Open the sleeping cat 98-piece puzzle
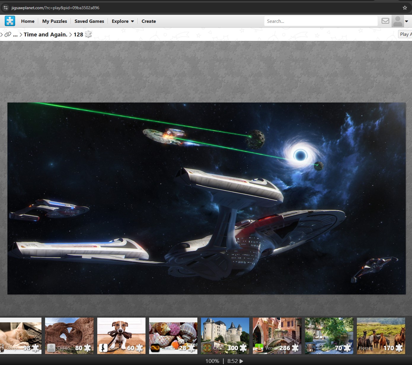Screen dimensions: 412x365 pos(21,336)
